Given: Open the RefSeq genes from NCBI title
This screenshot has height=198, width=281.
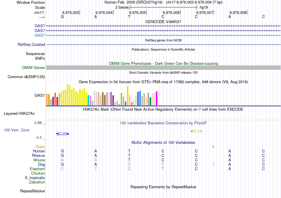Looking at the screenshot, I should click(163, 40).
